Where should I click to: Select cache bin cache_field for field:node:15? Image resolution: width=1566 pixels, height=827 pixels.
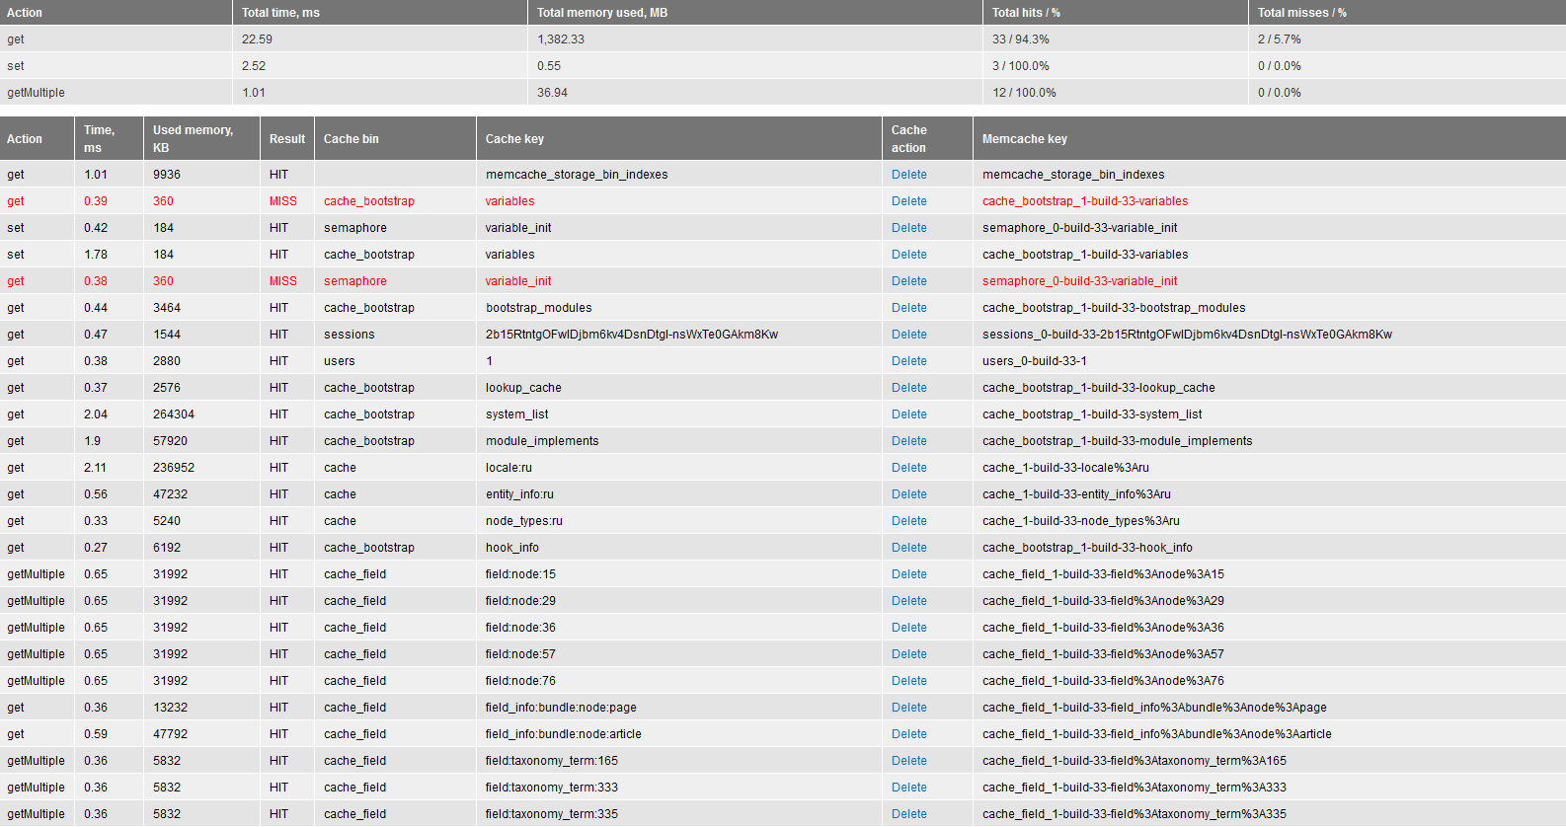[354, 574]
